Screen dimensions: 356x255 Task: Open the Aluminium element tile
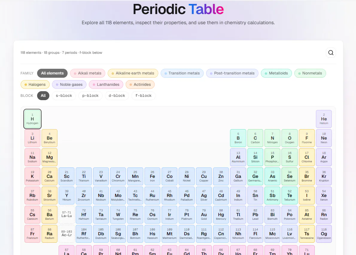pyautogui.click(x=238, y=157)
